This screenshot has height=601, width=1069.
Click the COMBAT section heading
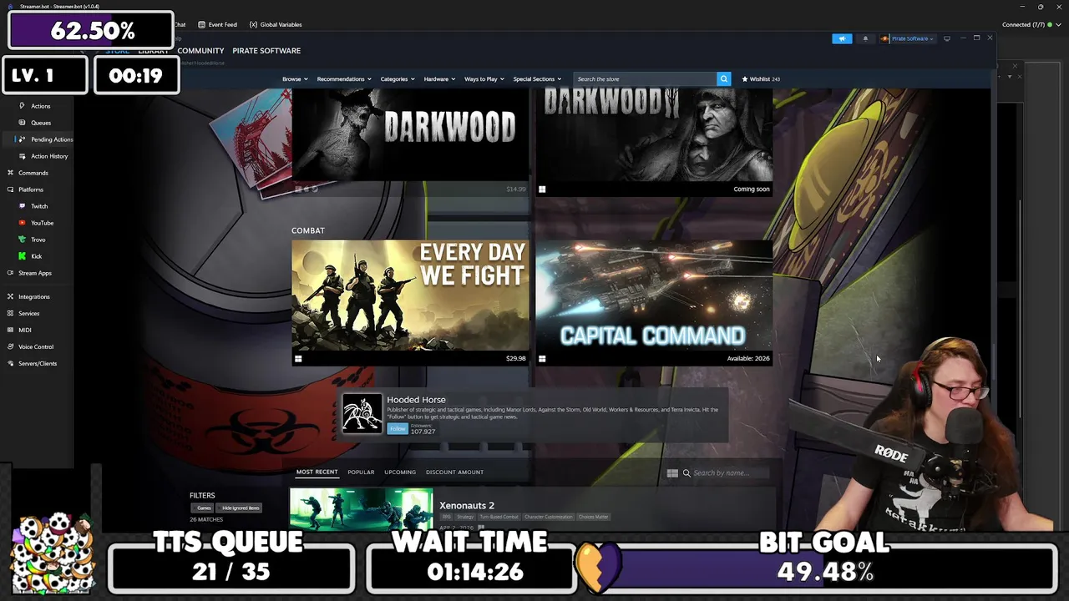pos(308,230)
